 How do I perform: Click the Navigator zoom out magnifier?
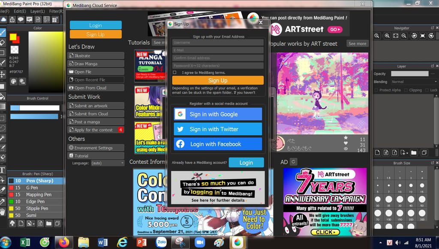(404, 36)
